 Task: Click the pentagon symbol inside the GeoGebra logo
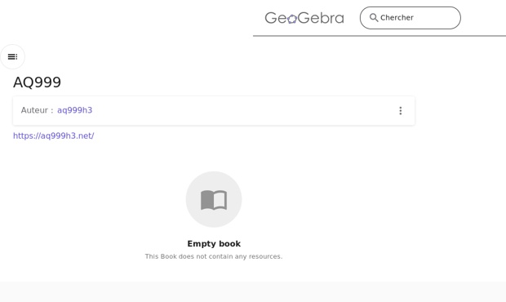click(x=292, y=20)
